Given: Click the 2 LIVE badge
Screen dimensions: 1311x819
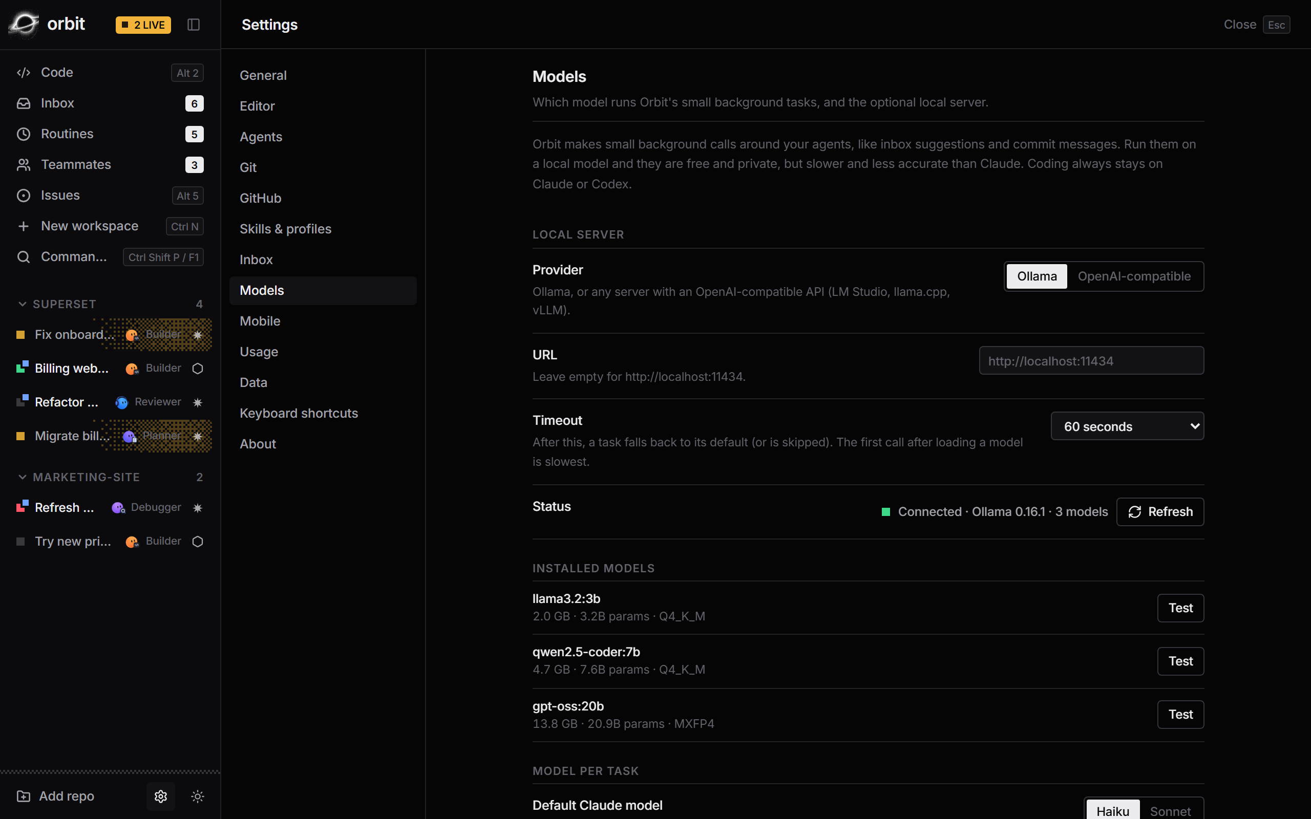Looking at the screenshot, I should (143, 25).
